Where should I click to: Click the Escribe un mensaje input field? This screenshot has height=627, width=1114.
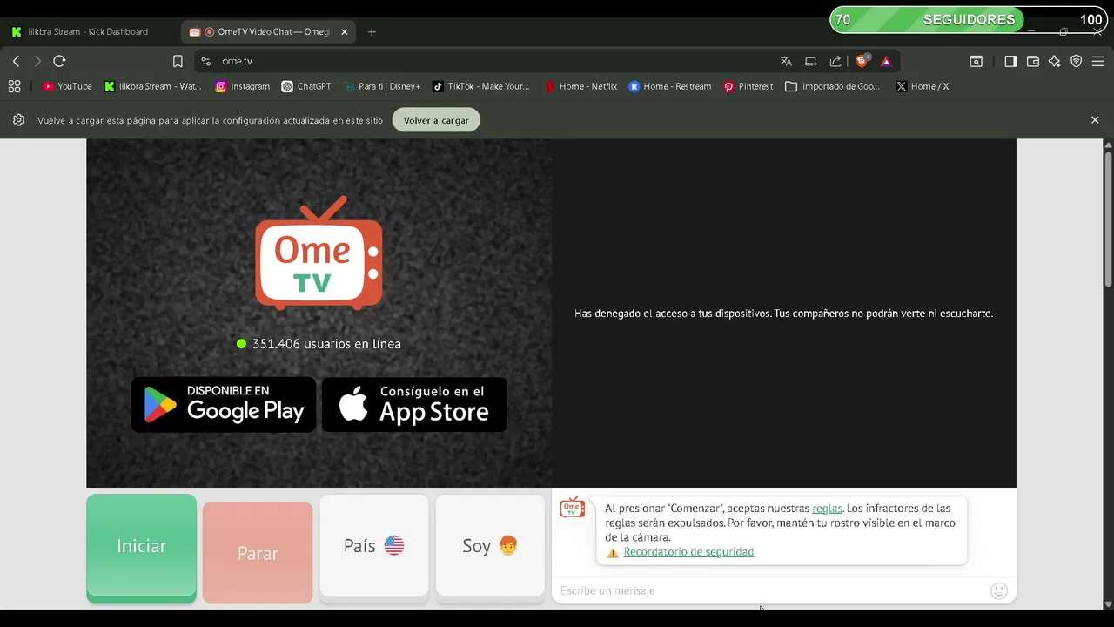point(770,590)
